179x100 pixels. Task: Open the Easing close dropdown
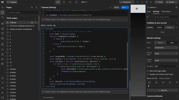pos(166,61)
